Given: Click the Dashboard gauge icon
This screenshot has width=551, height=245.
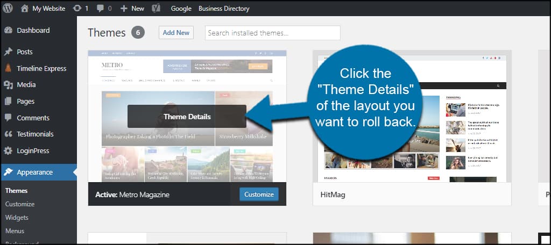Looking at the screenshot, I should pos(8,31).
